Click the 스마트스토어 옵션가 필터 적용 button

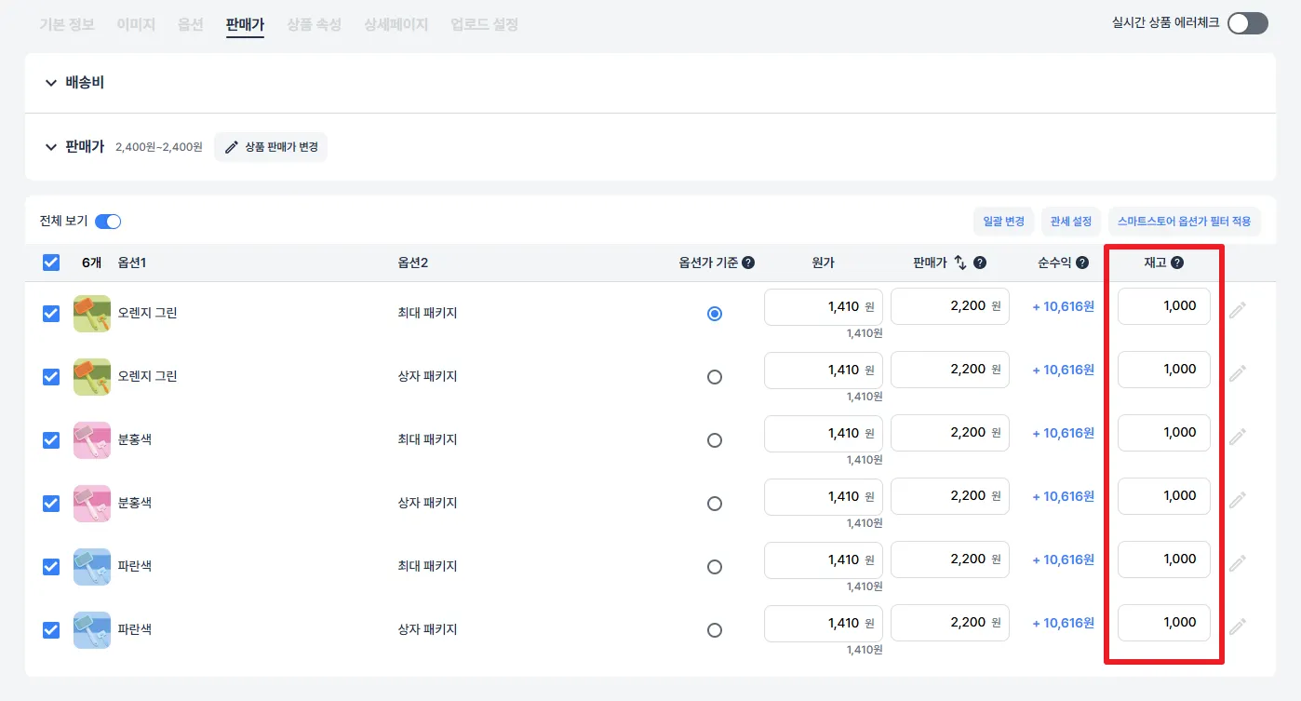[x=1184, y=222]
